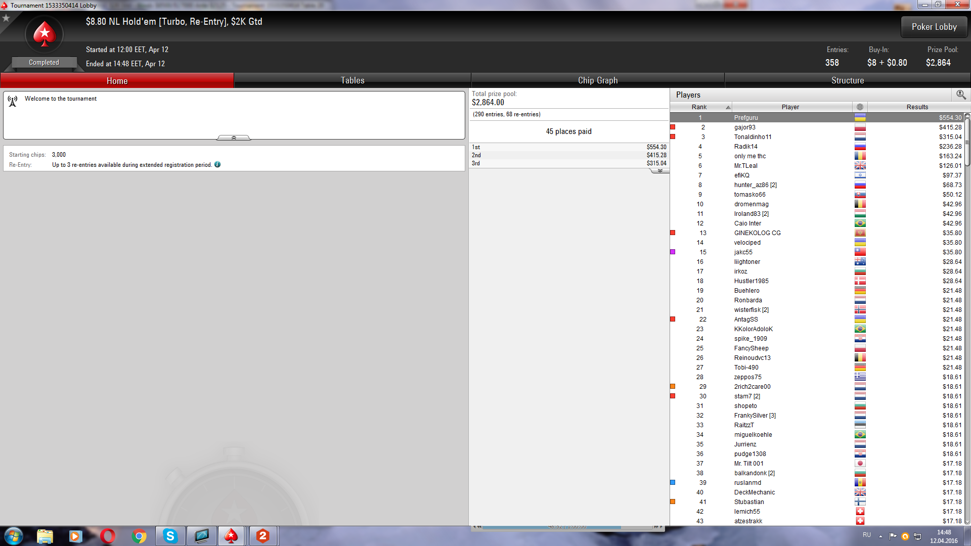The height and width of the screenshot is (546, 971).
Task: Click the Japan flag for Mr. Tilt 001
Action: click(x=860, y=463)
